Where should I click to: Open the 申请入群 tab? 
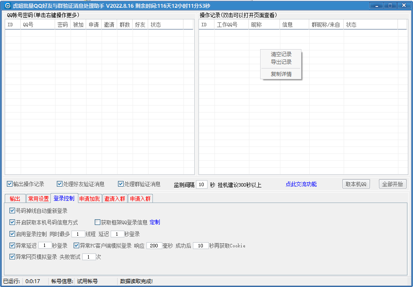coord(140,199)
